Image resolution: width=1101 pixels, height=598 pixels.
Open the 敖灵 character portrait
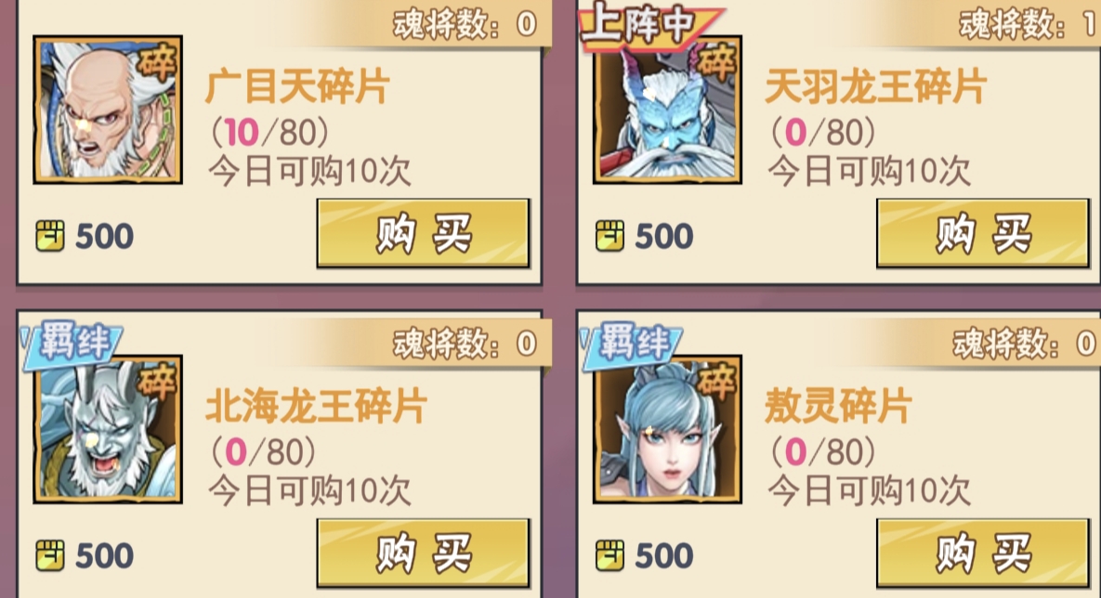[667, 430]
